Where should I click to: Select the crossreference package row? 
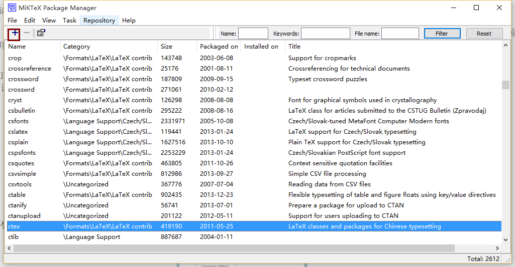click(254, 69)
